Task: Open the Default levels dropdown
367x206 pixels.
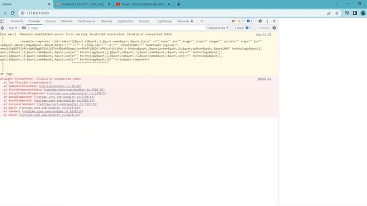Action: click(x=218, y=28)
